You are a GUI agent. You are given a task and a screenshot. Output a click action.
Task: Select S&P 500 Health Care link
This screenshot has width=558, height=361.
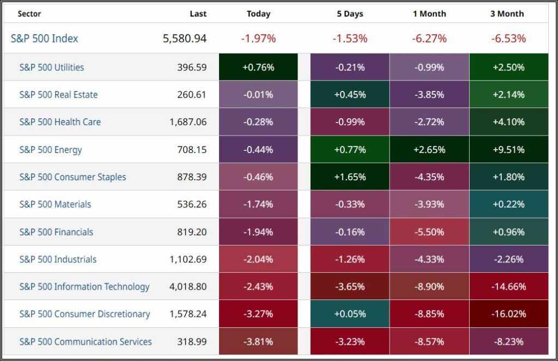(60, 122)
